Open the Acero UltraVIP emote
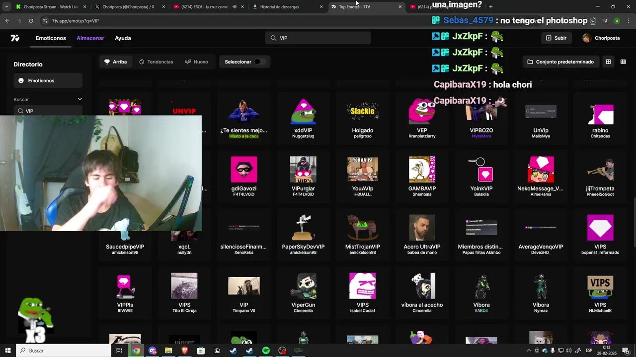Screen dimensions: 636x357 click(x=422, y=235)
